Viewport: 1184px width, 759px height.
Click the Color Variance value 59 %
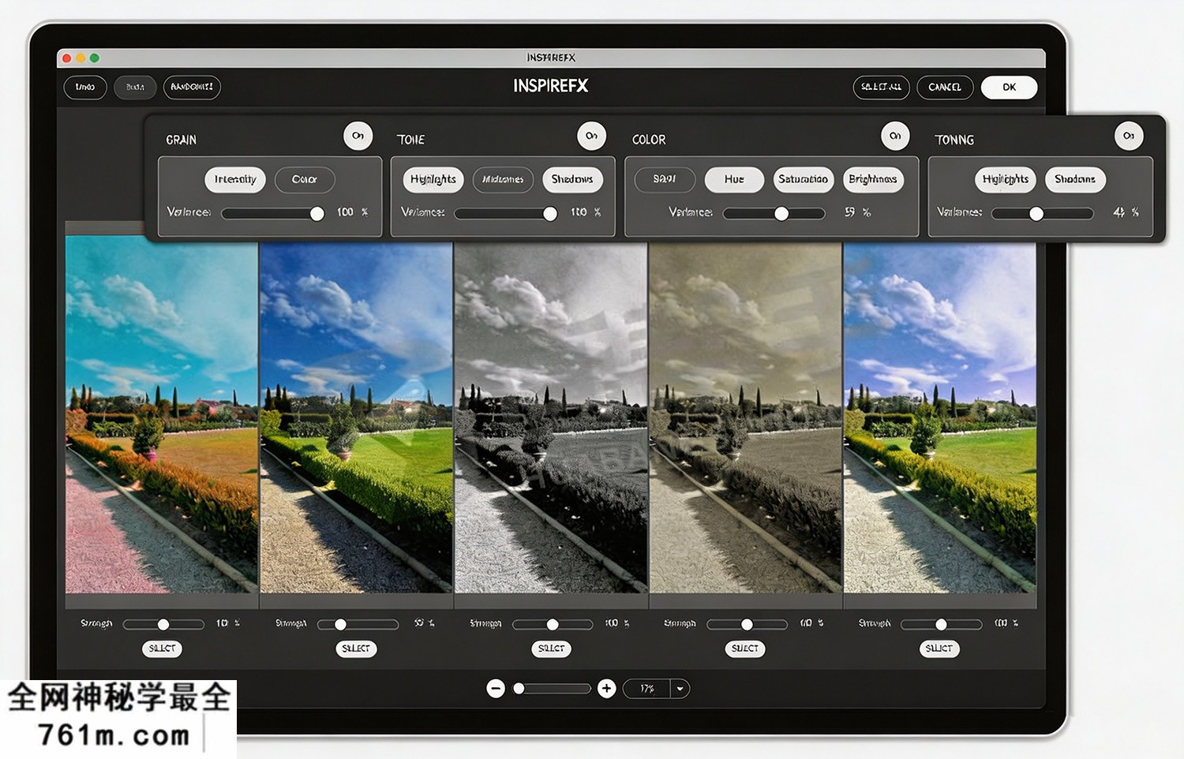pyautogui.click(x=857, y=212)
